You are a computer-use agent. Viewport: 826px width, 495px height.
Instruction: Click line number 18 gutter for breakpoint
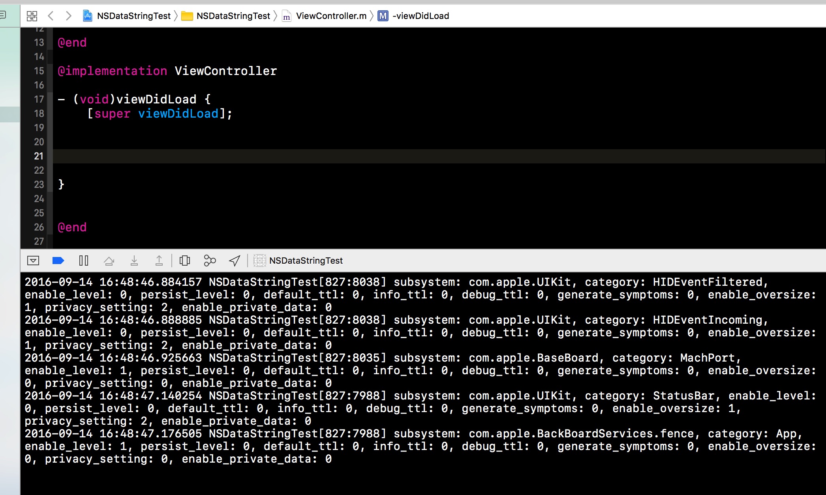point(39,114)
